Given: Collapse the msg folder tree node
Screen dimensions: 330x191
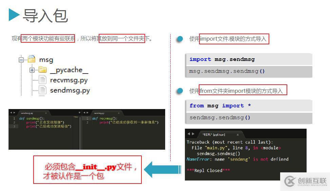Looking at the screenshot, I should pos(21,60).
